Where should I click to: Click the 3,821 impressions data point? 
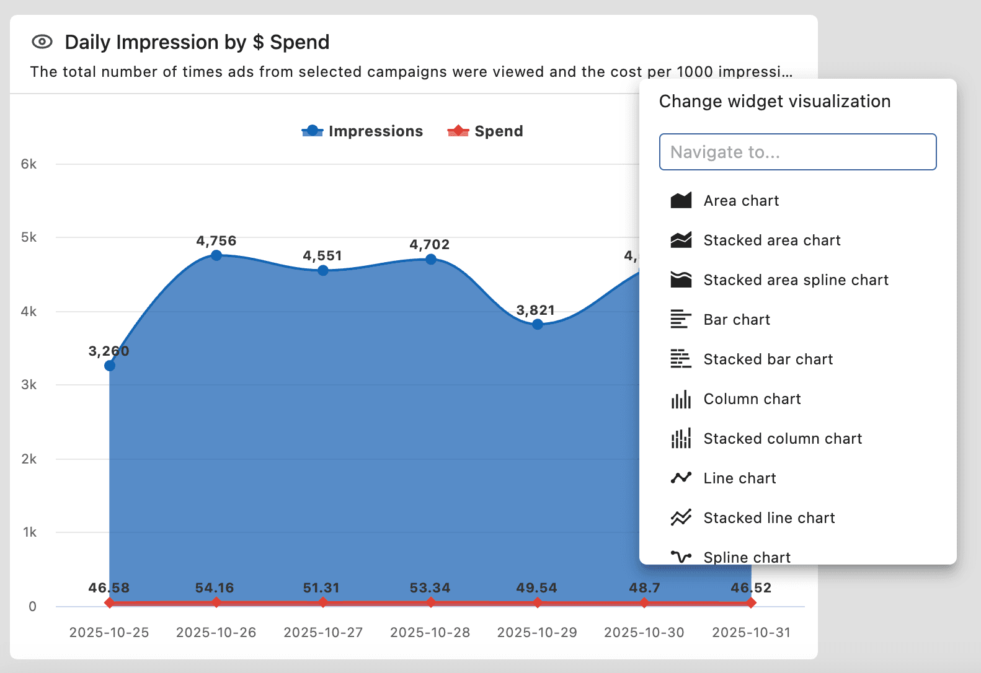click(x=538, y=324)
